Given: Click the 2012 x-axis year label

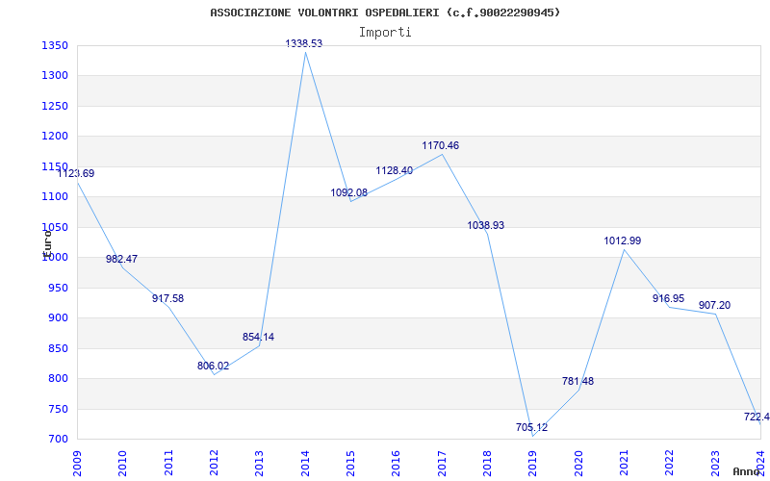Looking at the screenshot, I should tap(214, 464).
